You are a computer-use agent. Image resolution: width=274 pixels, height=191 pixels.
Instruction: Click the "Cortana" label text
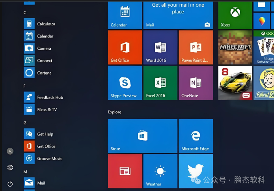click(x=44, y=73)
